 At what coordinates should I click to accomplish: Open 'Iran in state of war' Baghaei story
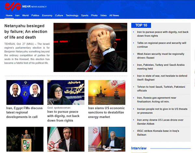point(162,78)
